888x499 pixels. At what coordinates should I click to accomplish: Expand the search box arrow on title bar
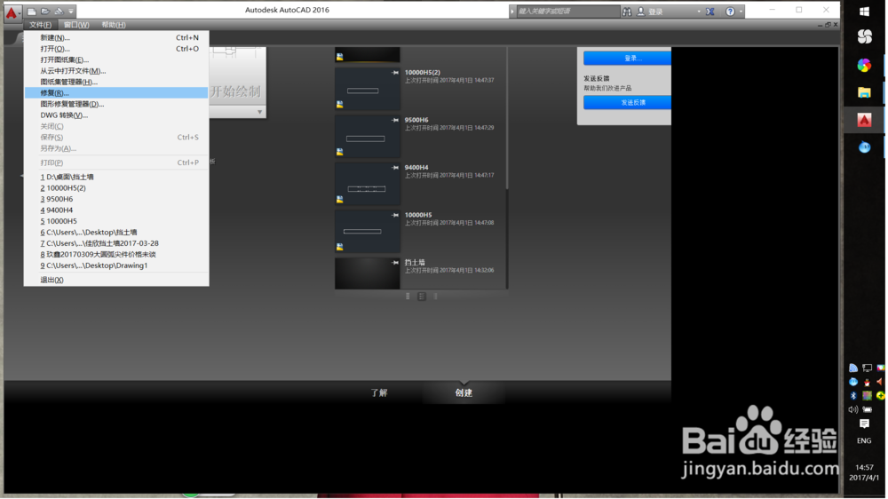[512, 12]
